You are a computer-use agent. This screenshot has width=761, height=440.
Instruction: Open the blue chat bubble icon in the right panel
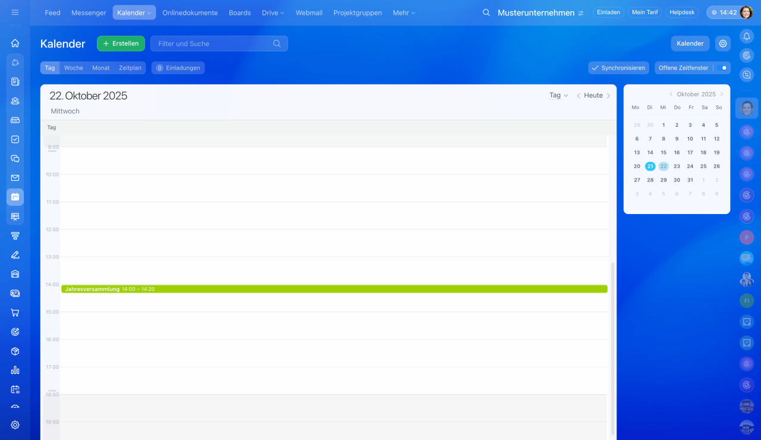pyautogui.click(x=747, y=258)
